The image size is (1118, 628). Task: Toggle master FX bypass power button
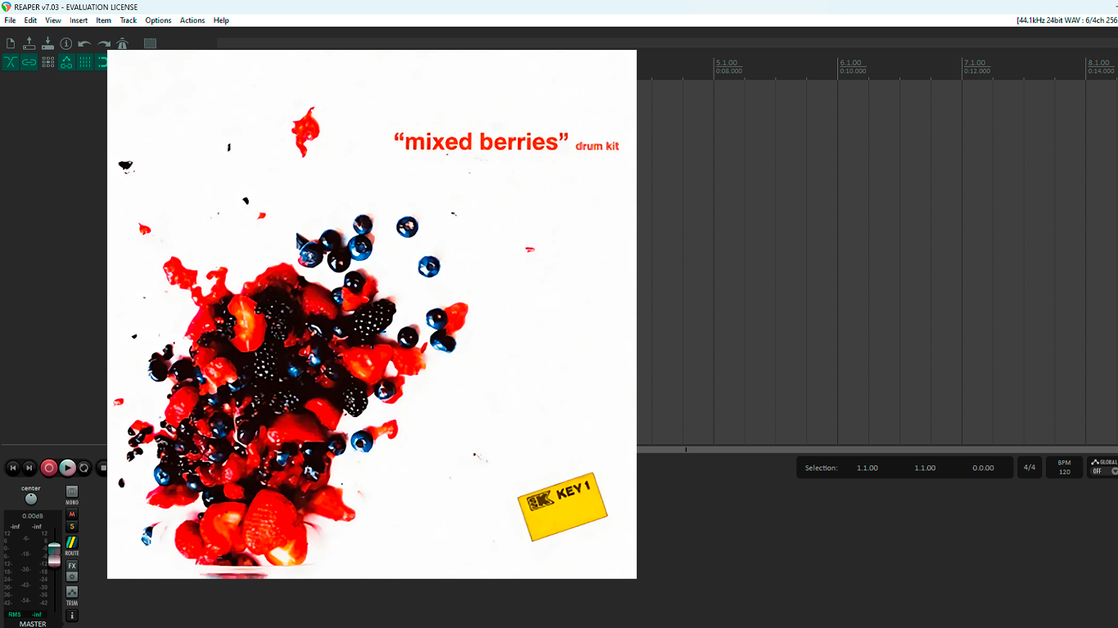[72, 576]
